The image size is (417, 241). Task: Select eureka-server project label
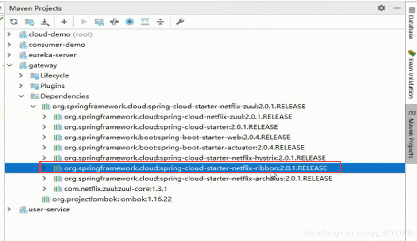point(53,55)
